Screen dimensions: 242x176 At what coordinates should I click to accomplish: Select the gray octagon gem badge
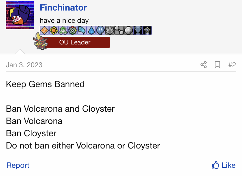coord(129,30)
